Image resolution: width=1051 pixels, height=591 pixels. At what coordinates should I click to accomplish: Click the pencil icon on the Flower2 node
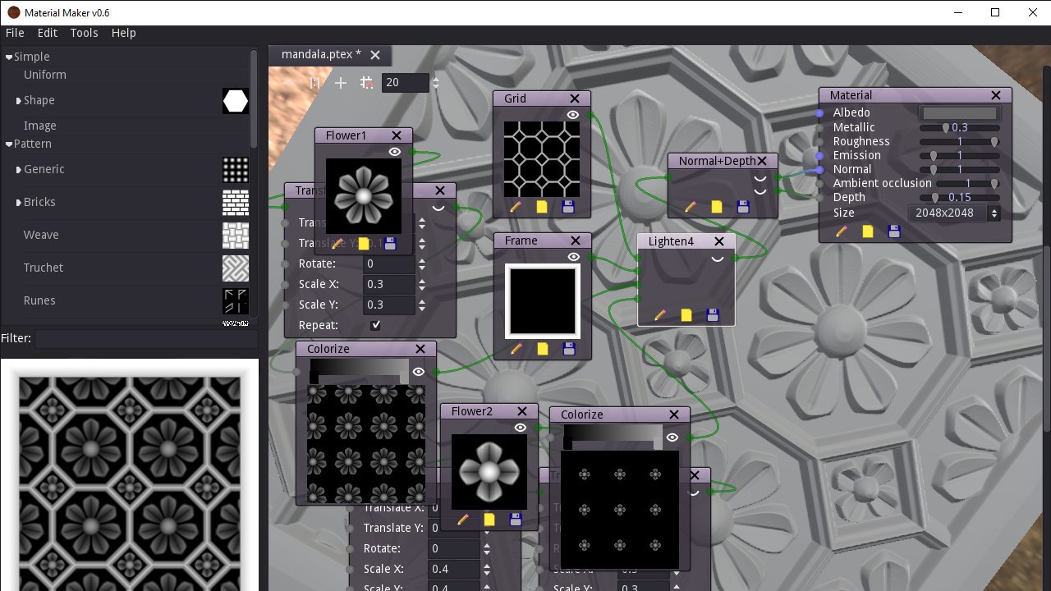[x=463, y=519]
